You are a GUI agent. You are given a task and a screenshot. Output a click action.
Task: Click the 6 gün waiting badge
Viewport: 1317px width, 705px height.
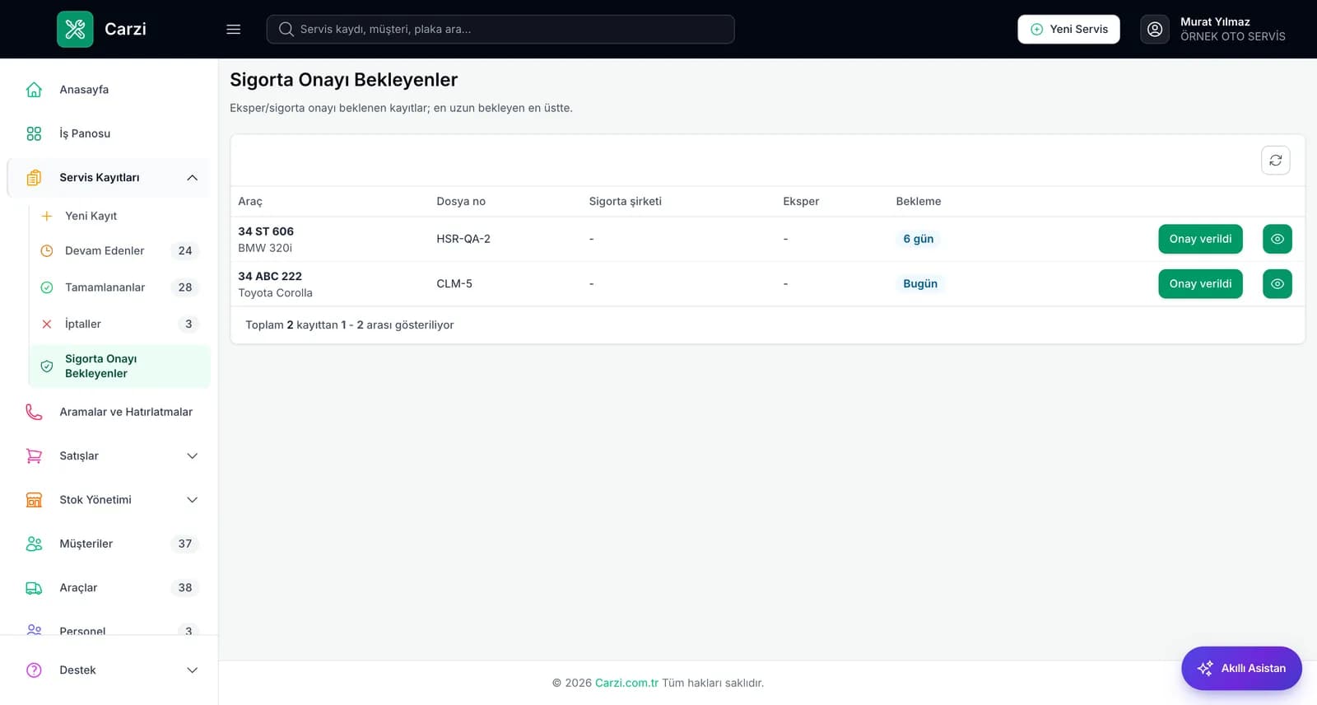(x=918, y=239)
